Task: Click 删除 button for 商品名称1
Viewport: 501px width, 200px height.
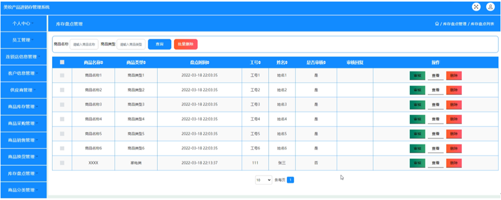Action: (x=454, y=76)
